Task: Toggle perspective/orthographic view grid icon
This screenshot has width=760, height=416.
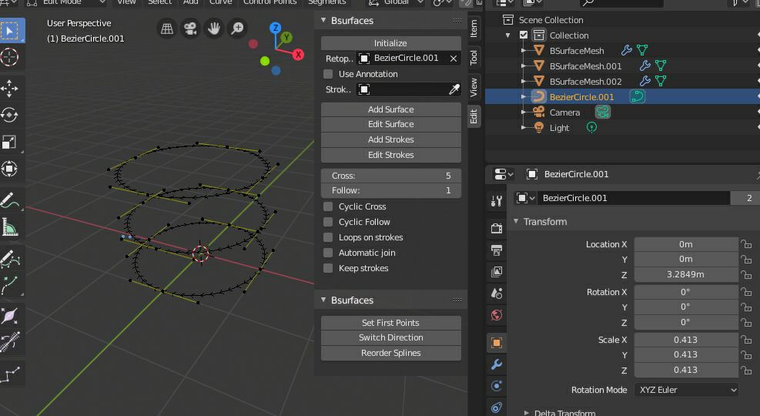Action: coord(167,29)
